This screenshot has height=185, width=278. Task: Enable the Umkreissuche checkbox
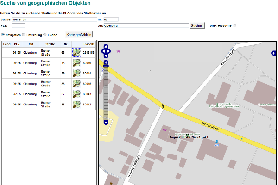pos(234,25)
